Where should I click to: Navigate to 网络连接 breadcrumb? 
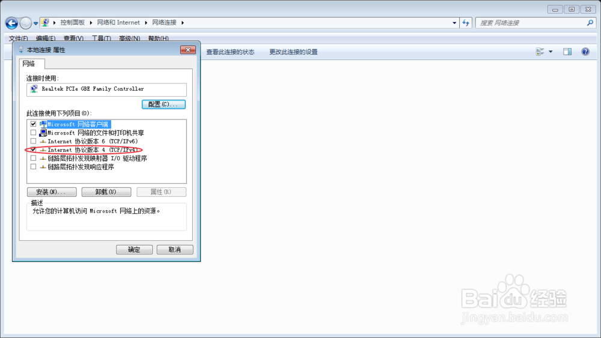[164, 23]
